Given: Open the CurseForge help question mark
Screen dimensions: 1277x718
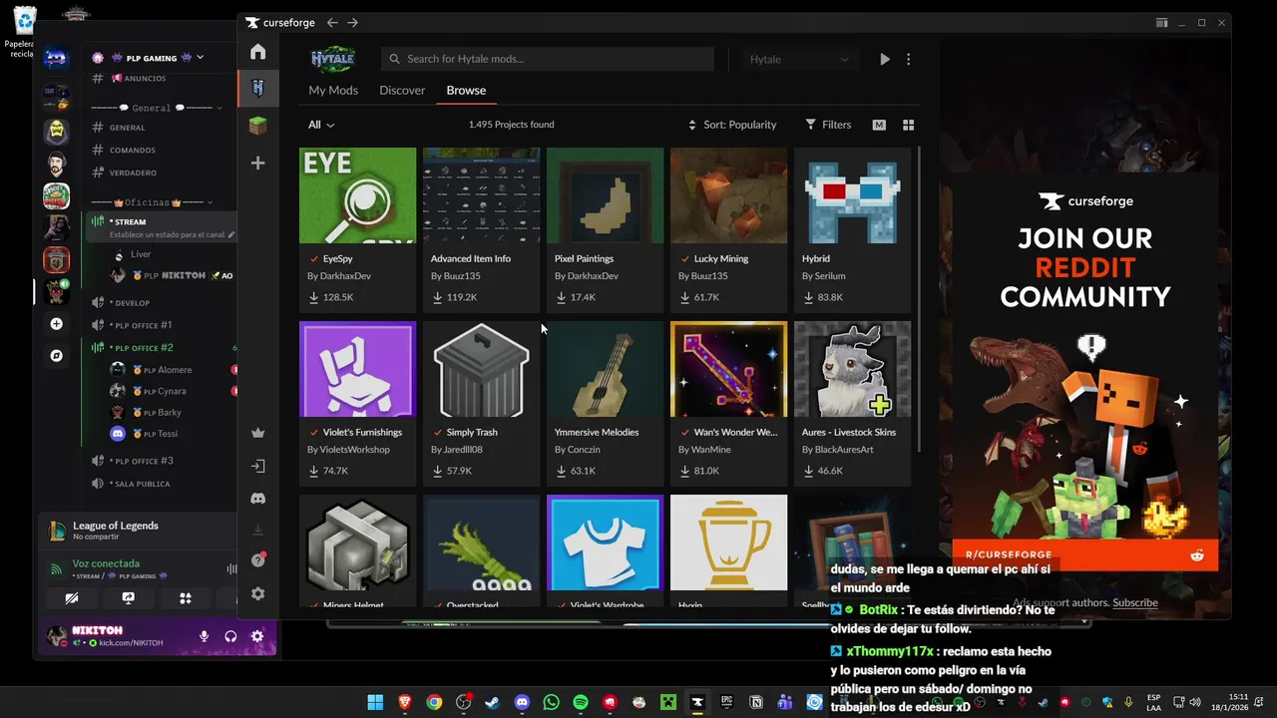Looking at the screenshot, I should point(258,560).
